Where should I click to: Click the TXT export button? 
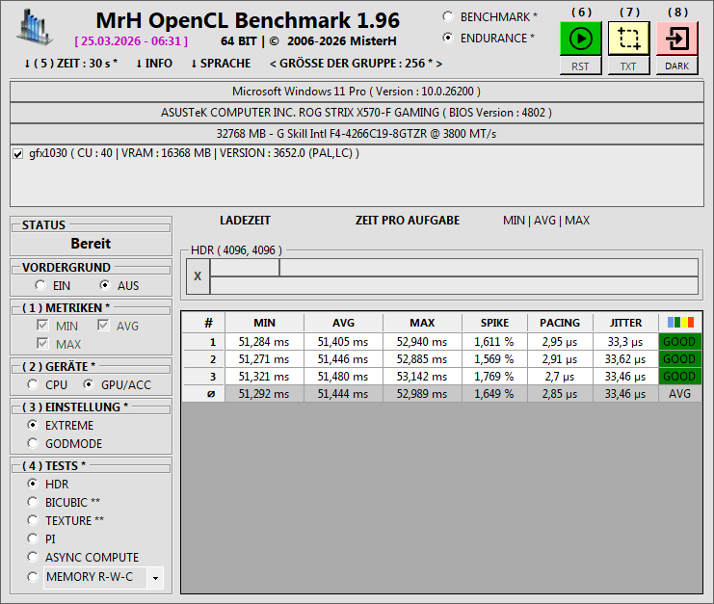629,66
